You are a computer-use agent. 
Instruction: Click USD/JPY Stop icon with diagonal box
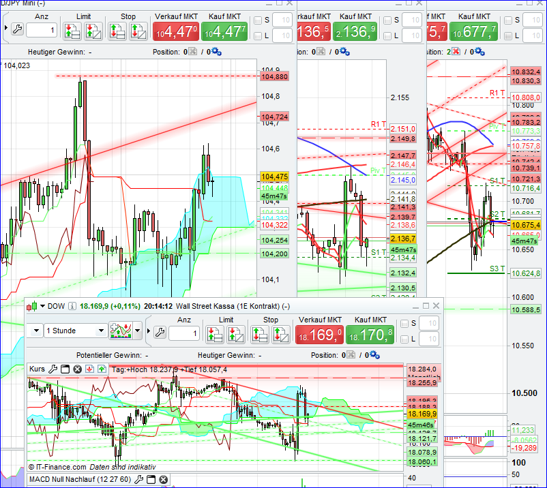138,32
